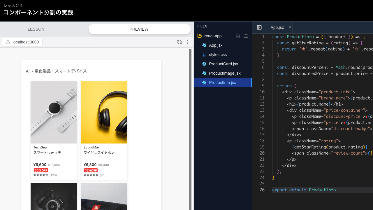The width and height of the screenshot is (373, 210).
Task: Click the yellow headphones product image
Action: [104, 112]
